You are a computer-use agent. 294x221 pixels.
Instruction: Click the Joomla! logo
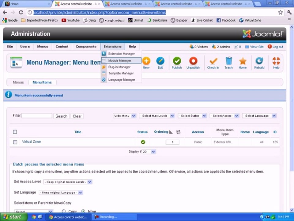click(263, 34)
